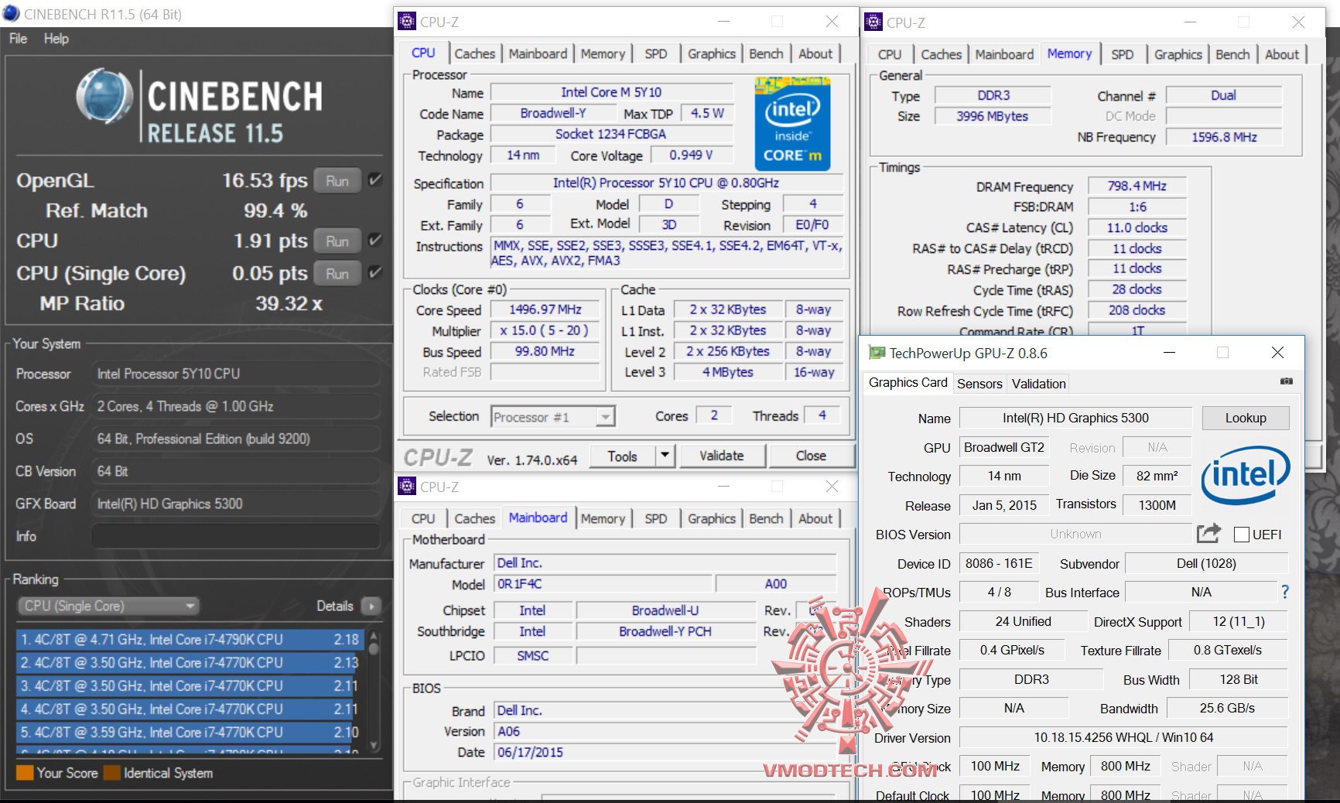Viewport: 1340px width, 803px height.
Task: Open ranking Details arrow in Cinebench
Action: (371, 606)
